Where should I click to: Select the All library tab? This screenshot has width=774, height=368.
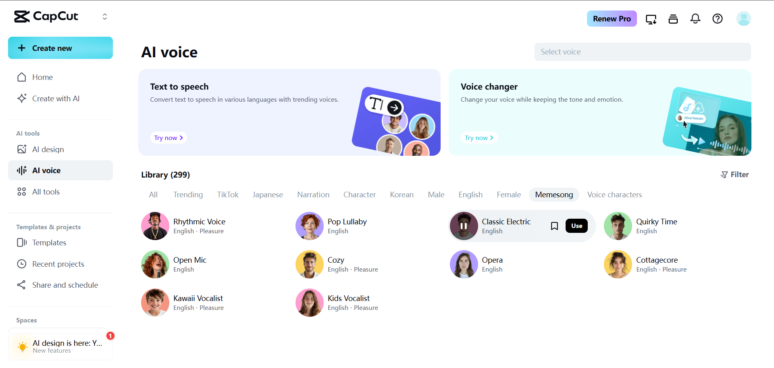tap(153, 194)
